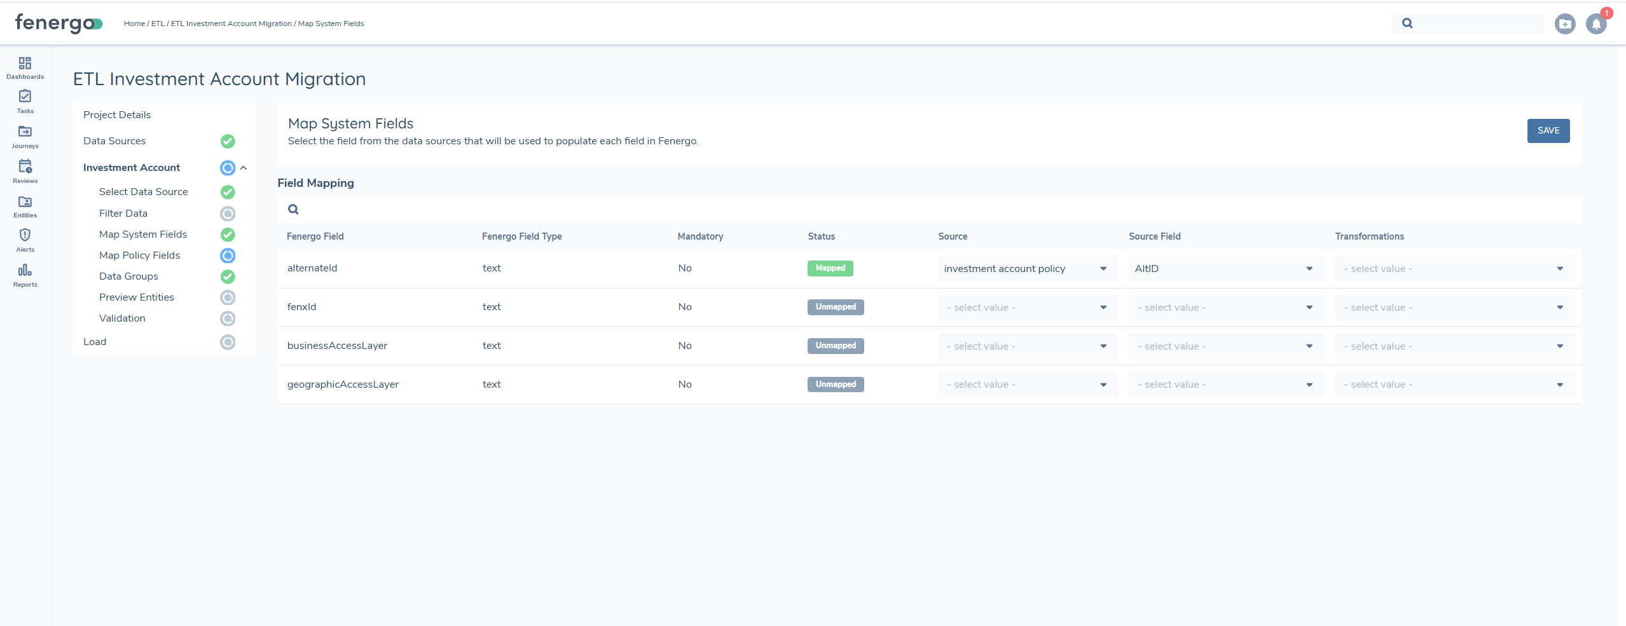Navigate to Home via the breadcrumb
This screenshot has width=1626, height=626.
tap(134, 24)
